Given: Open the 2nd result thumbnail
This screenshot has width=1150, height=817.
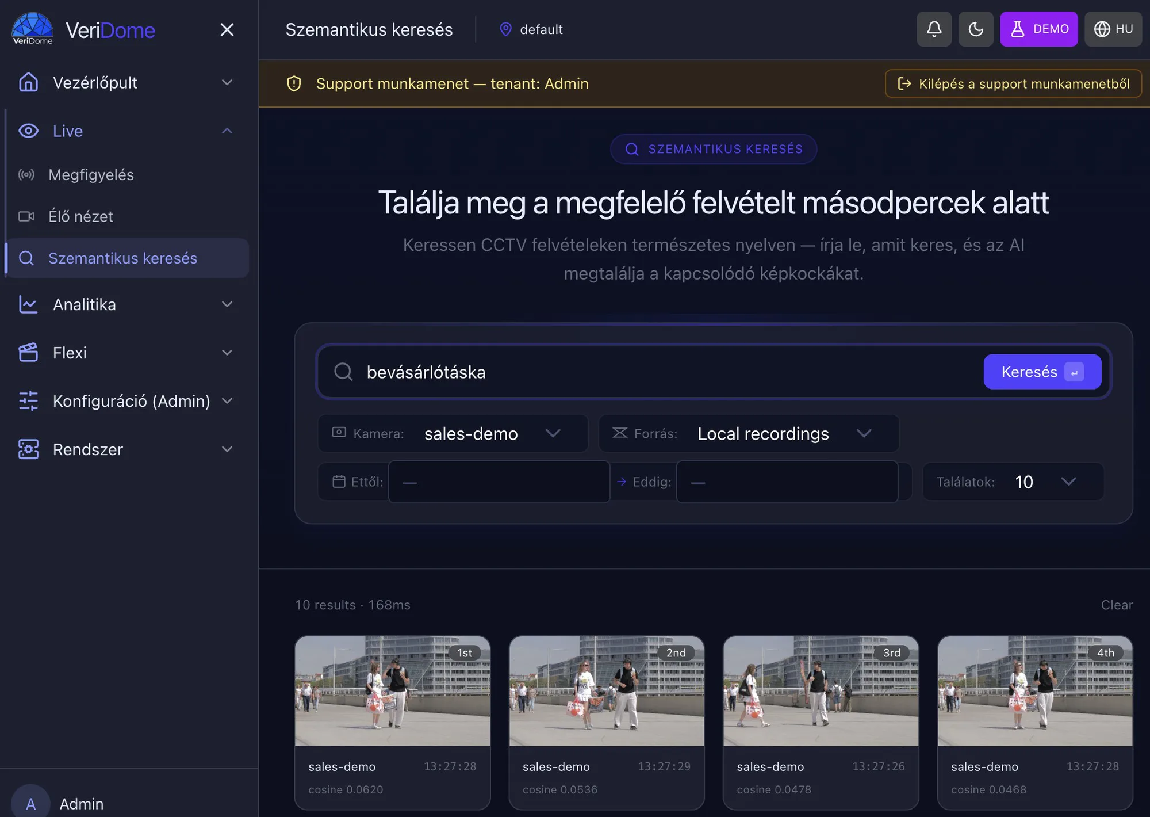Looking at the screenshot, I should point(607,691).
